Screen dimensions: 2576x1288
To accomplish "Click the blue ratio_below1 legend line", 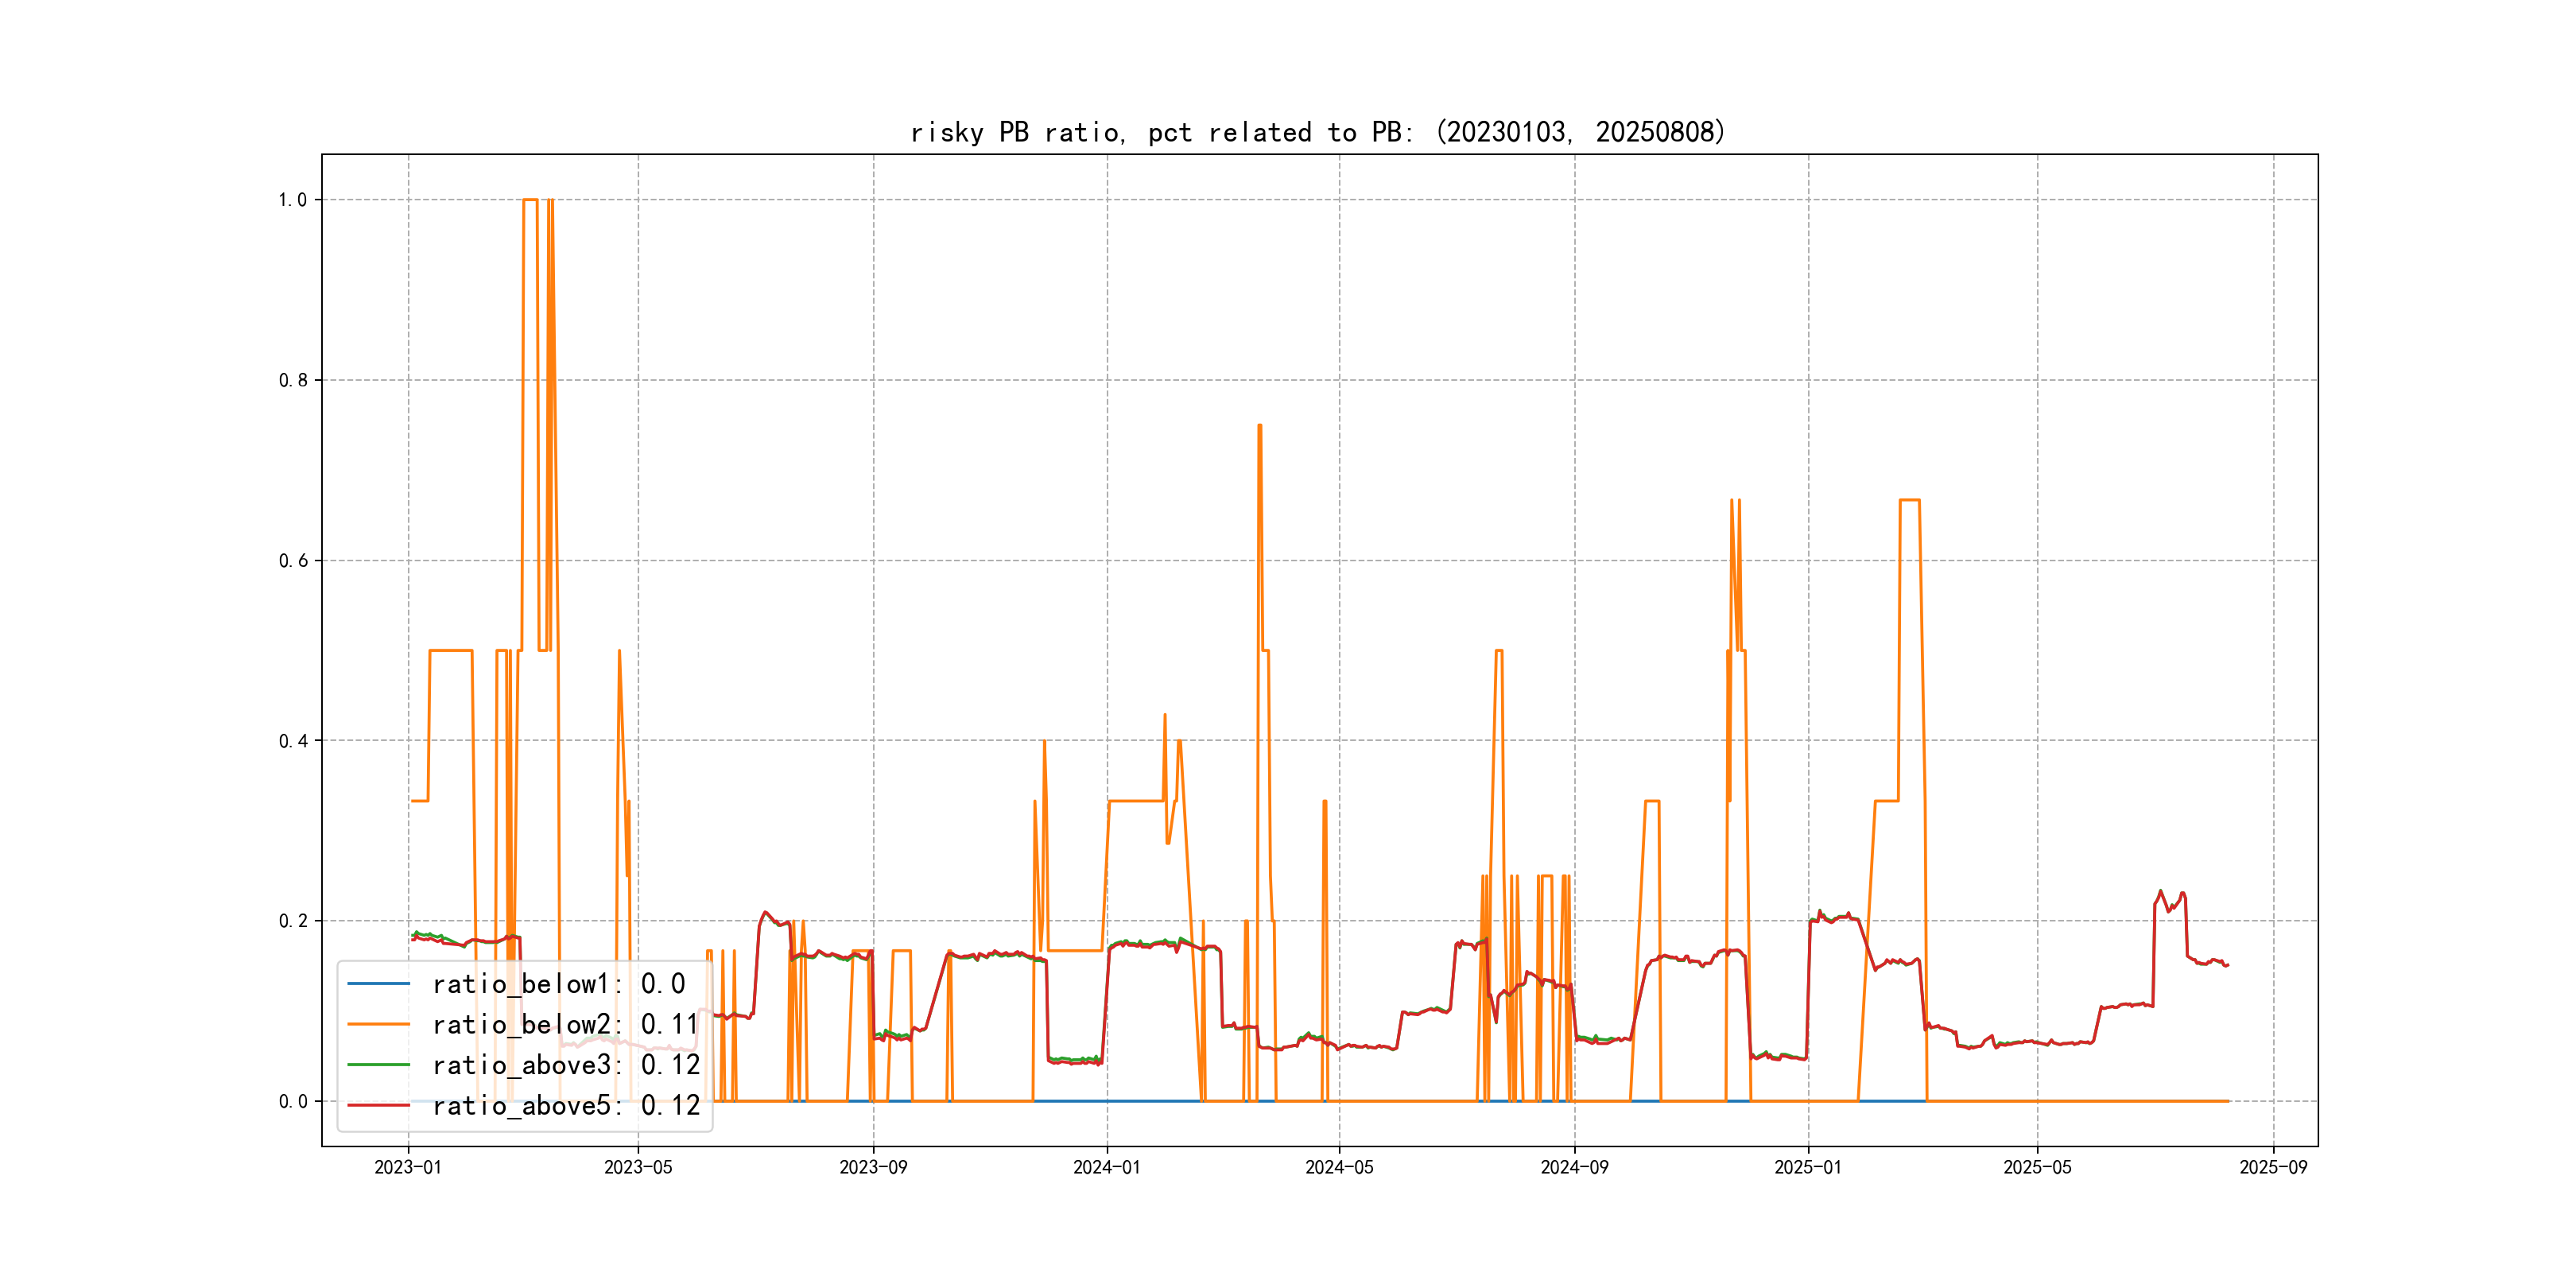I will pos(378,984).
